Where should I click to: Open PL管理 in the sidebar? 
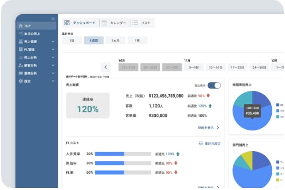click(36, 49)
